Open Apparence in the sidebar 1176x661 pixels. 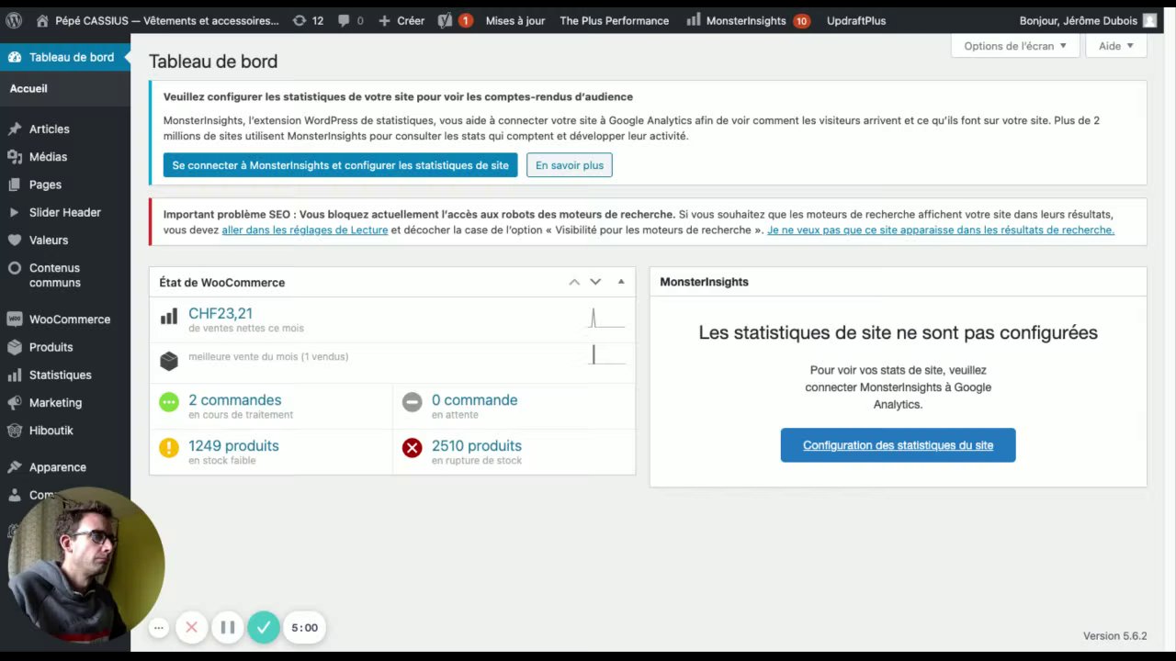point(65,467)
